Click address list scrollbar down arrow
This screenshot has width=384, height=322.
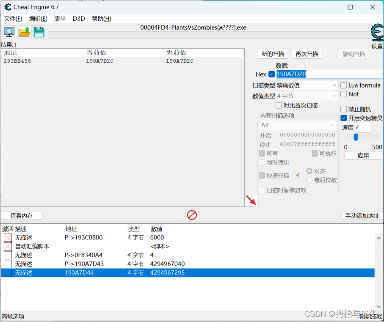379,307
